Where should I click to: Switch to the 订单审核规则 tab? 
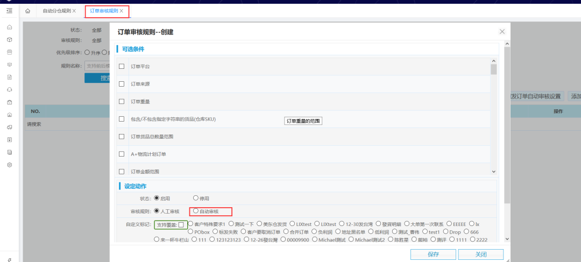tap(103, 11)
